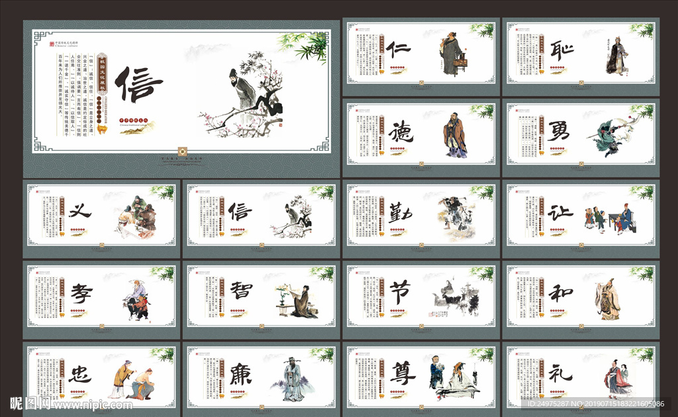Click the 德 calligraphy character
Image resolution: width=678 pixels, height=417 pixels.
point(401,132)
